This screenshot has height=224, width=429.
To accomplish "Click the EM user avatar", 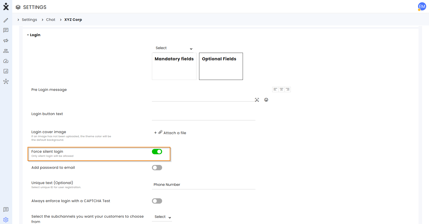I will click(422, 7).
